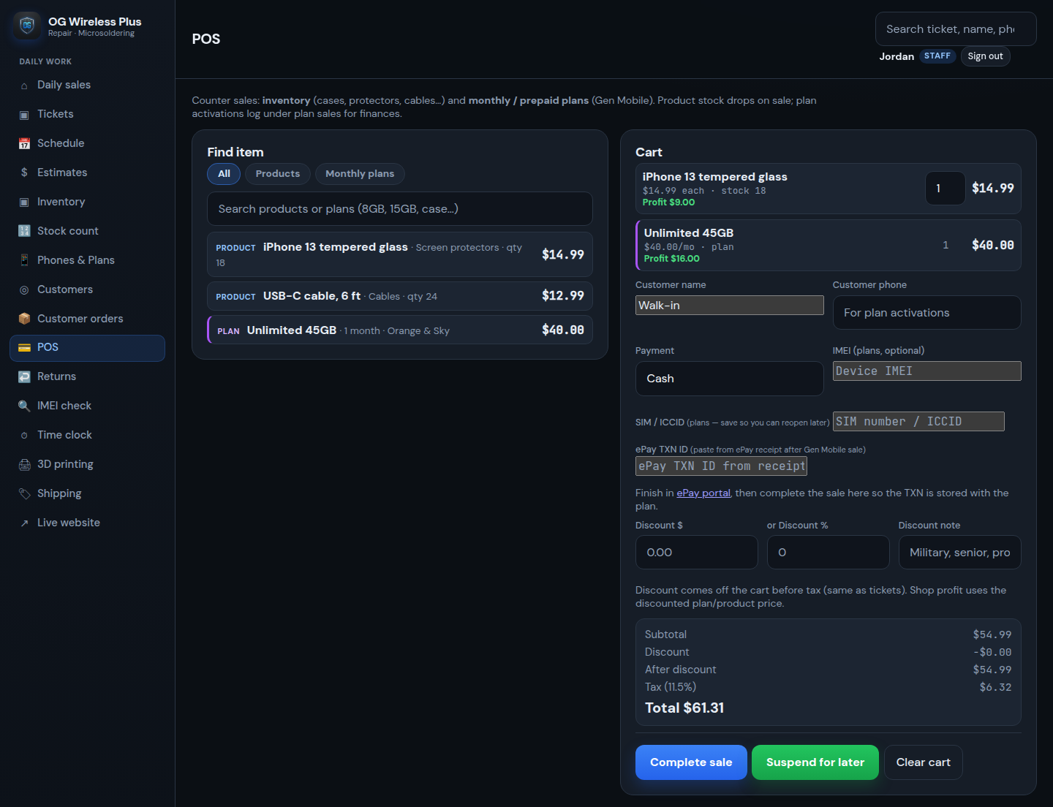Click the 3D printing printer icon
This screenshot has width=1053, height=807.
coord(24,464)
